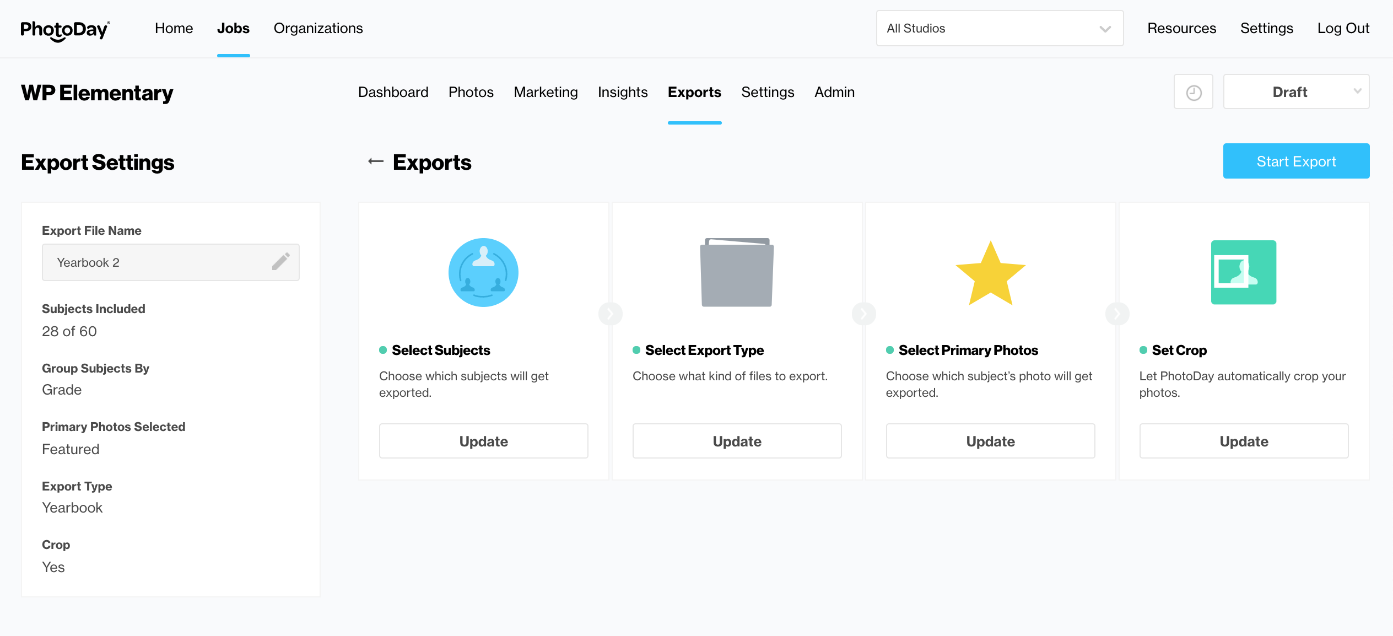Expand the Draft status dropdown
This screenshot has width=1393, height=636.
coord(1296,92)
